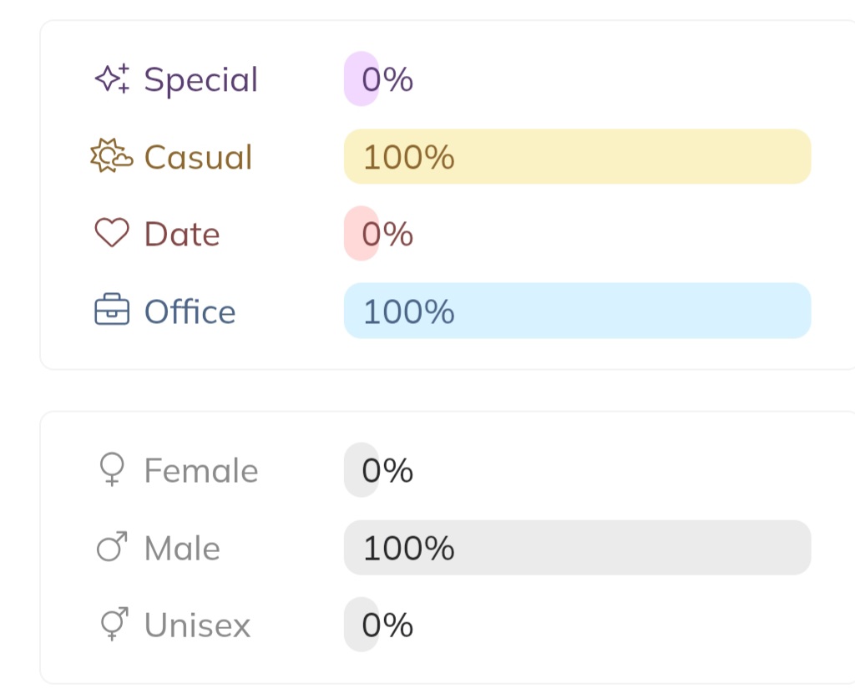
Task: Select the Casual occasion label
Action: [x=198, y=157]
